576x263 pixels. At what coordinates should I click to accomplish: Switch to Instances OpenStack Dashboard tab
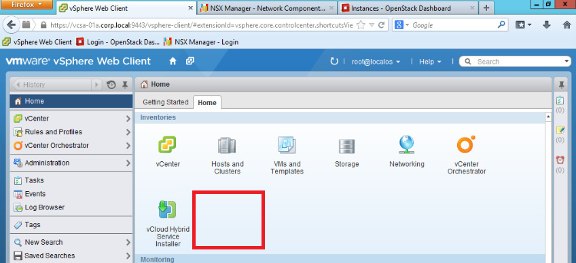point(408,8)
